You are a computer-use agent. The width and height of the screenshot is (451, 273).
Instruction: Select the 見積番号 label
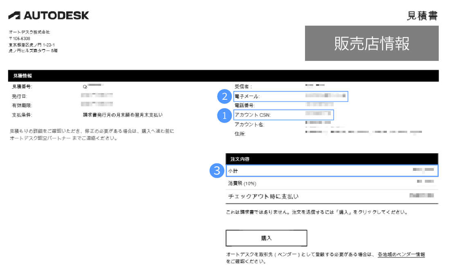pos(22,87)
